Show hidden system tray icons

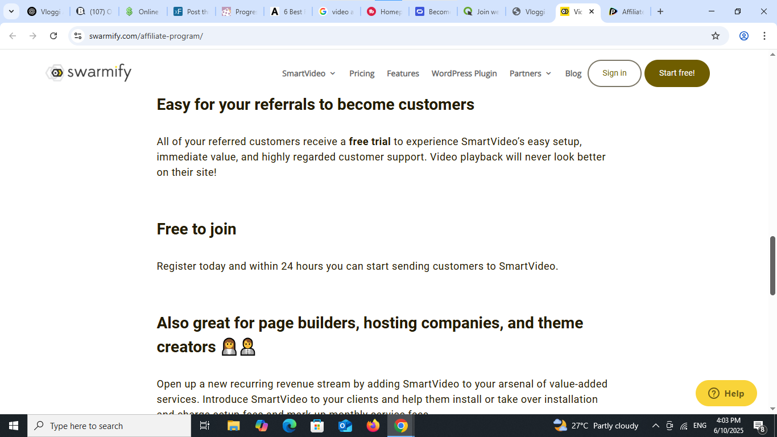(x=655, y=426)
